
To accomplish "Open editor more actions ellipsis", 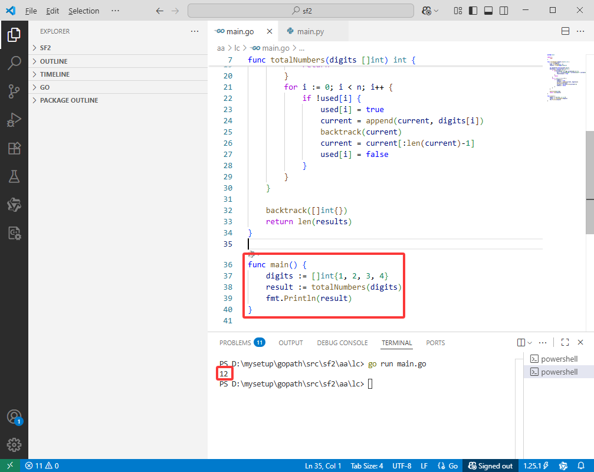I will coord(580,31).
